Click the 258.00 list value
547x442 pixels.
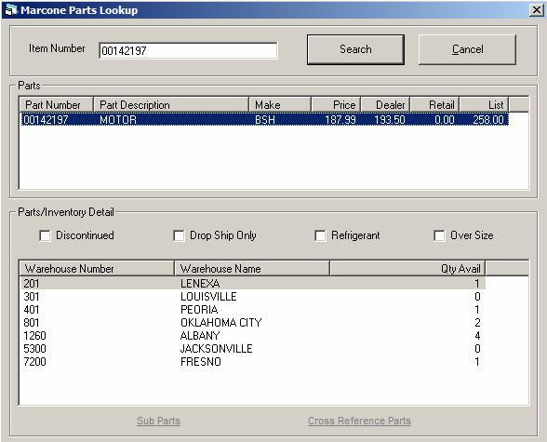tap(488, 120)
